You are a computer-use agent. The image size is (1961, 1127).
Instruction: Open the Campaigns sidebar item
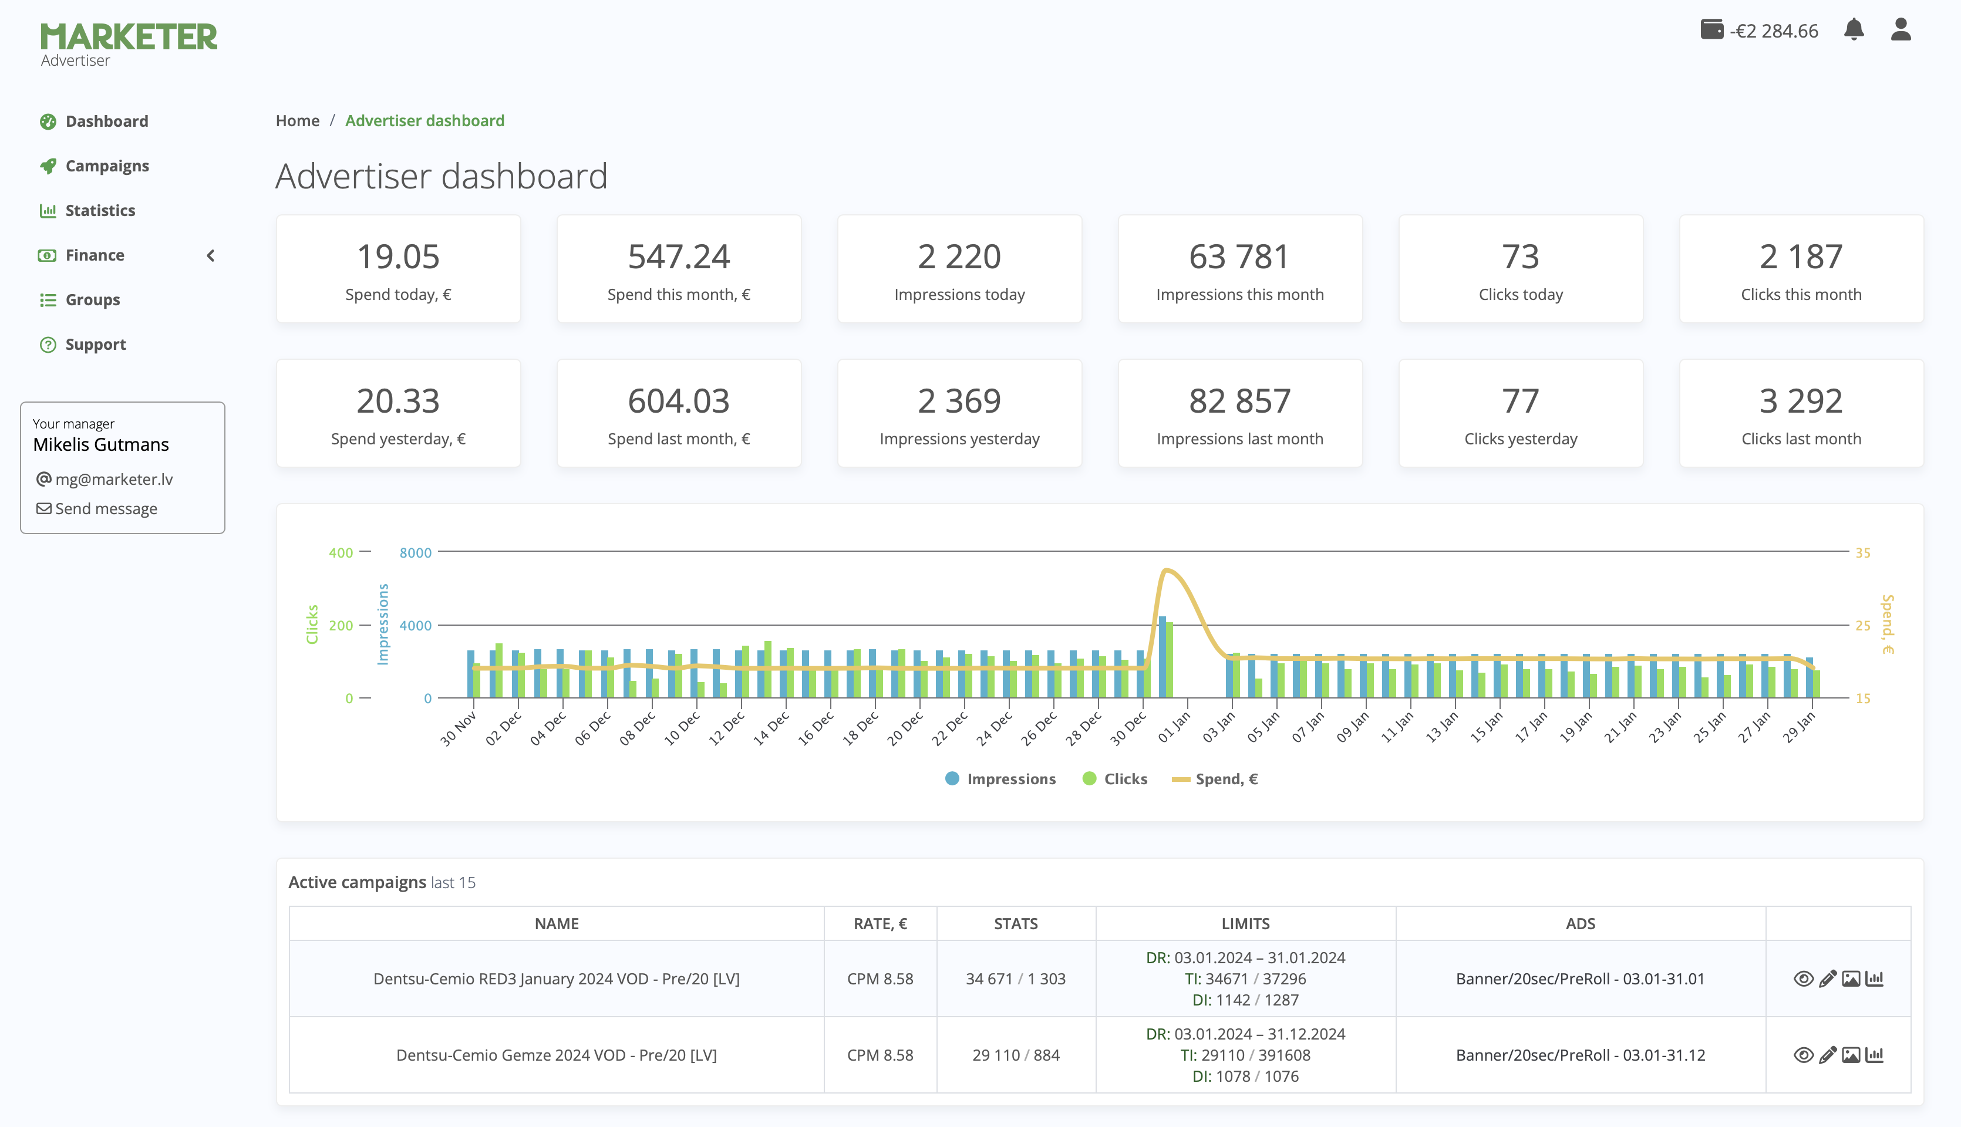coord(107,166)
